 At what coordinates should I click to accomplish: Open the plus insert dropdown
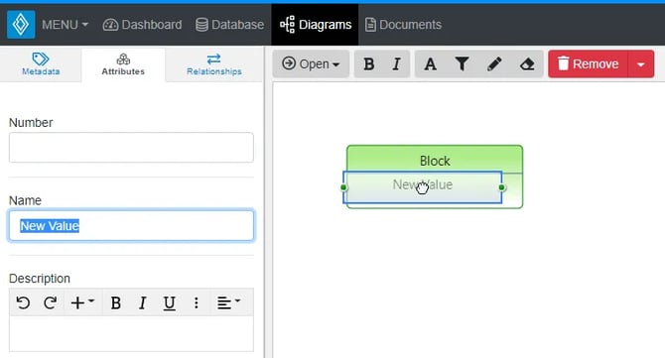(82, 302)
